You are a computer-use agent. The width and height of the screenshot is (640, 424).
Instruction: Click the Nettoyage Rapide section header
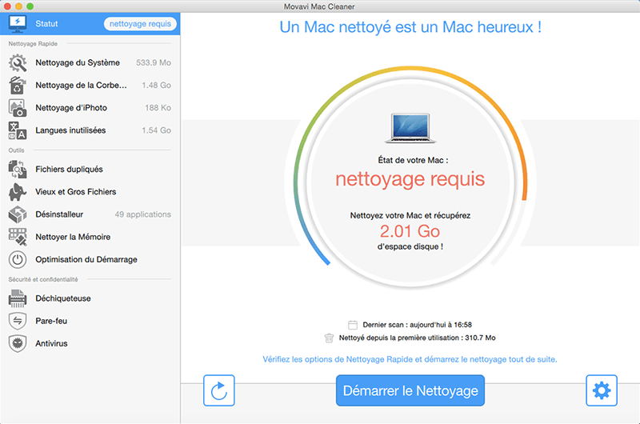pos(33,44)
